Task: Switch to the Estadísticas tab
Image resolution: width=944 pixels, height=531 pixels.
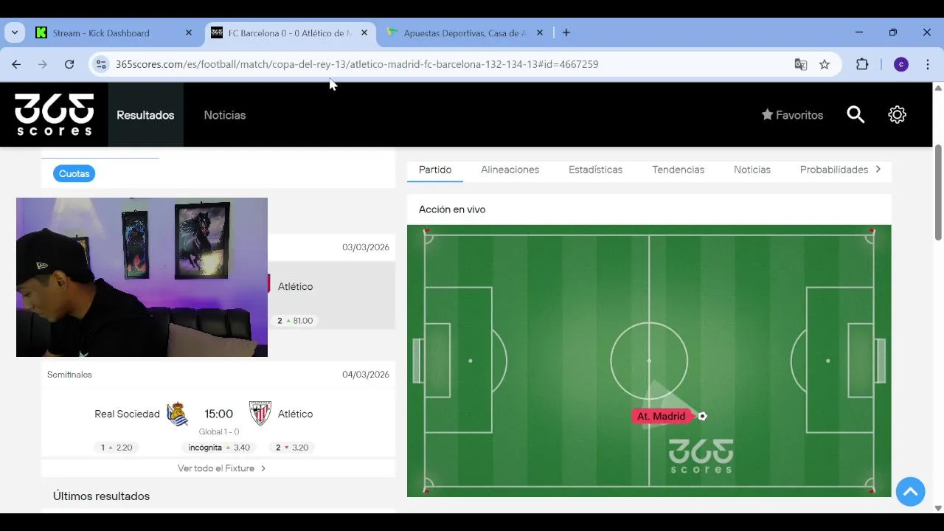Action: point(595,170)
